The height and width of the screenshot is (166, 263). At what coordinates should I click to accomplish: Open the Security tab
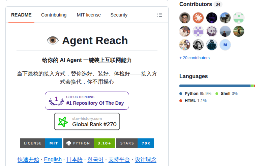(x=119, y=15)
